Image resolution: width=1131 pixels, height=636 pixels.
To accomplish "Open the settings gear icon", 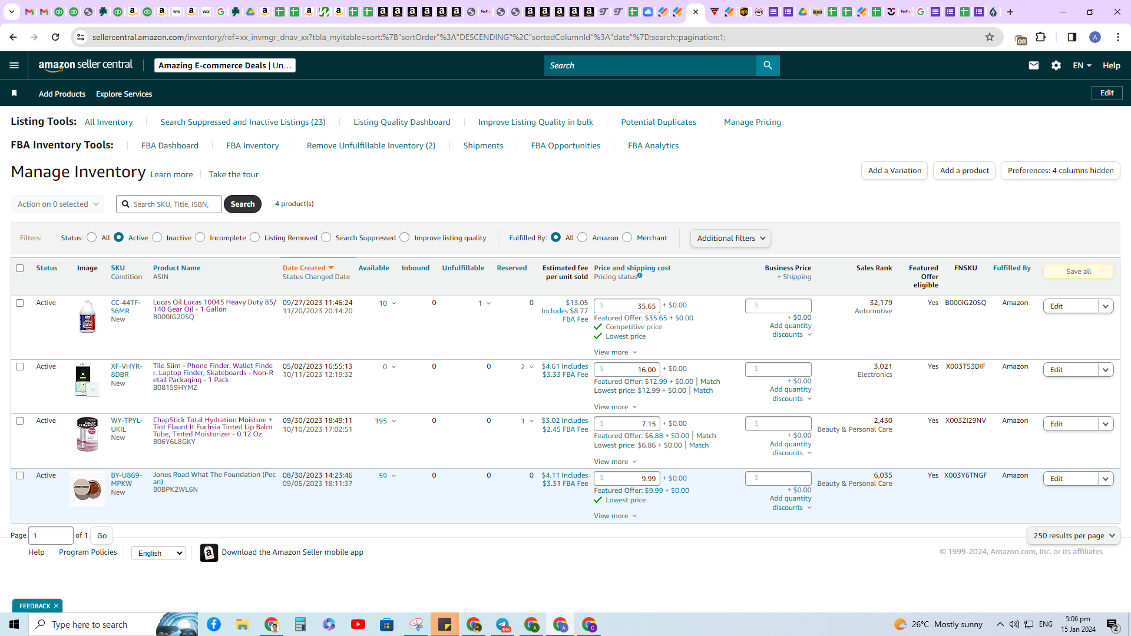I will [1056, 65].
